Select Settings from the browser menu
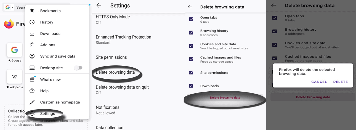 pyautogui.click(x=47, y=113)
